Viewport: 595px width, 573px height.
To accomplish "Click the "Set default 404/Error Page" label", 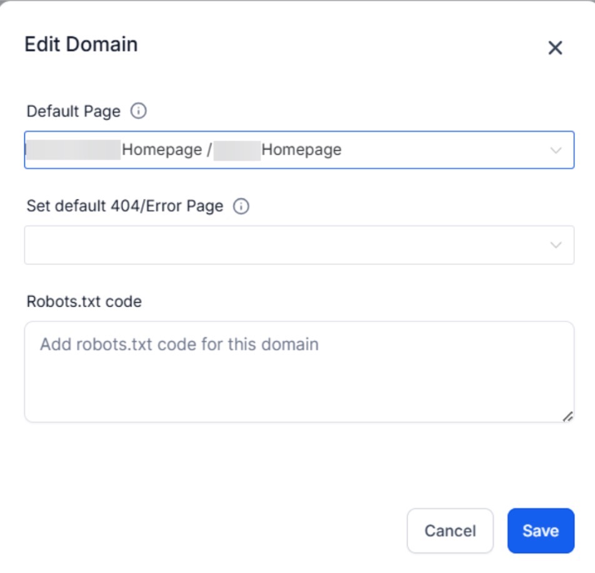I will click(x=124, y=206).
